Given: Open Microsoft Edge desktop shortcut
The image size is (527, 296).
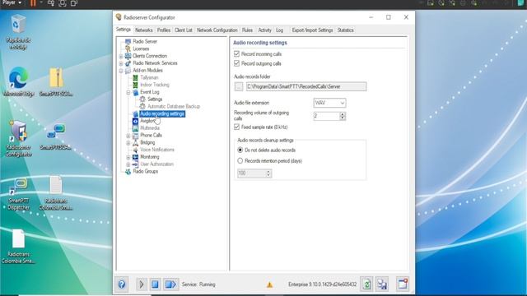Looking at the screenshot, I should pyautogui.click(x=18, y=82).
